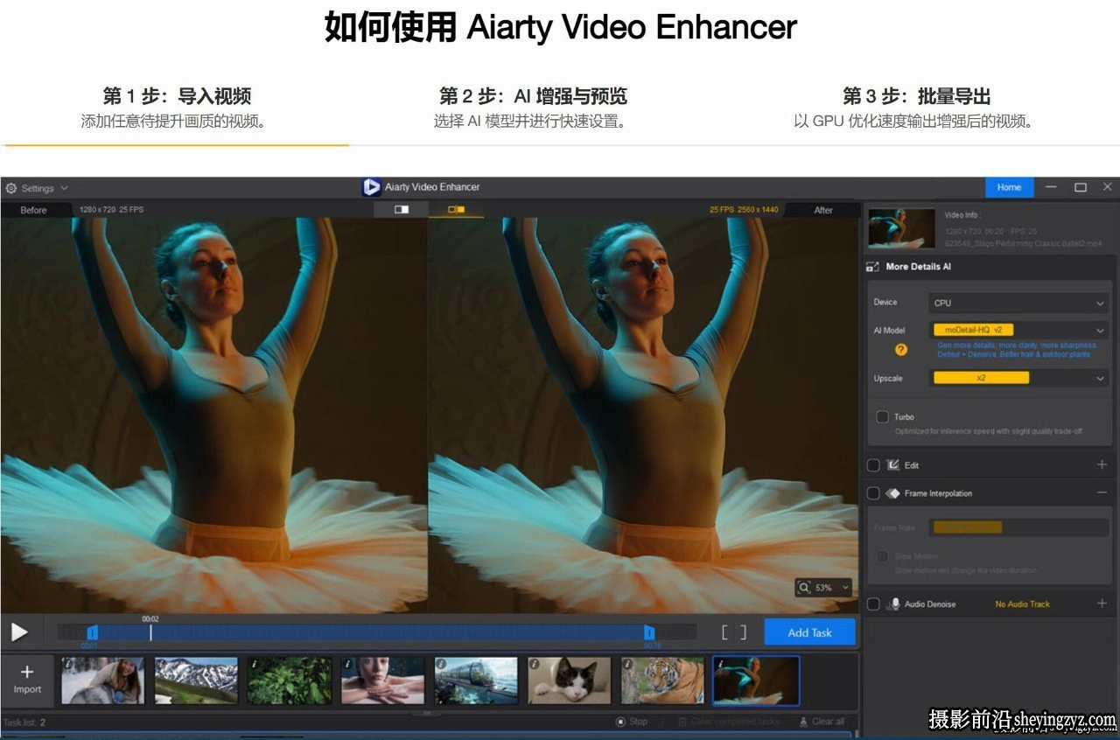Select the yellow side-by-side compare view icon
This screenshot has height=740, width=1120.
pyautogui.click(x=456, y=210)
